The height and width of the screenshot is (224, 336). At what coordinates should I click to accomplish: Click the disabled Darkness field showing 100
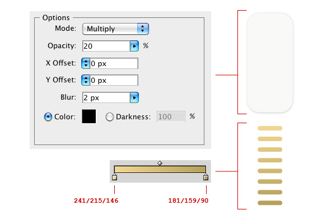(171, 116)
